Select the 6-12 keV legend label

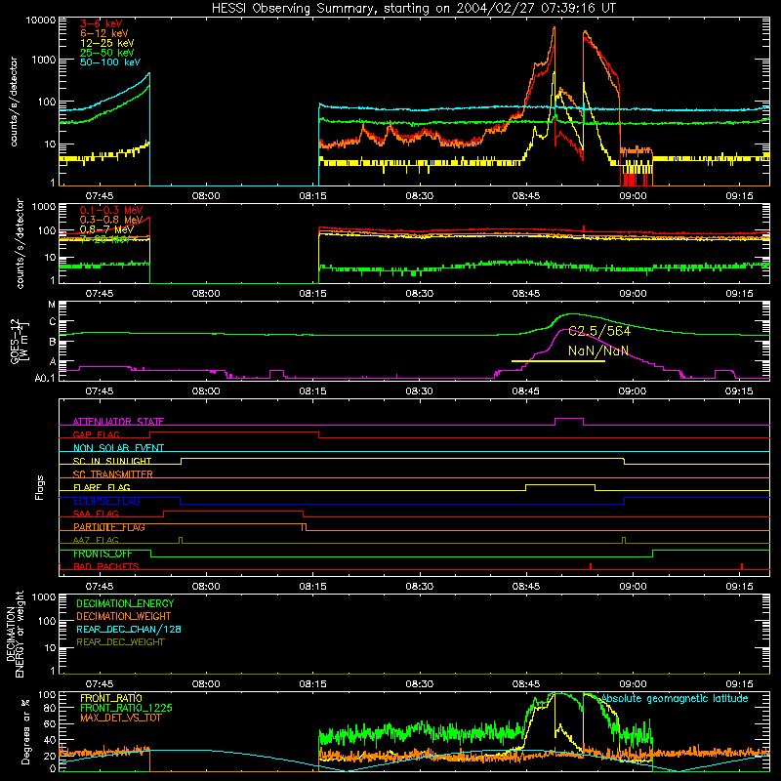point(104,33)
